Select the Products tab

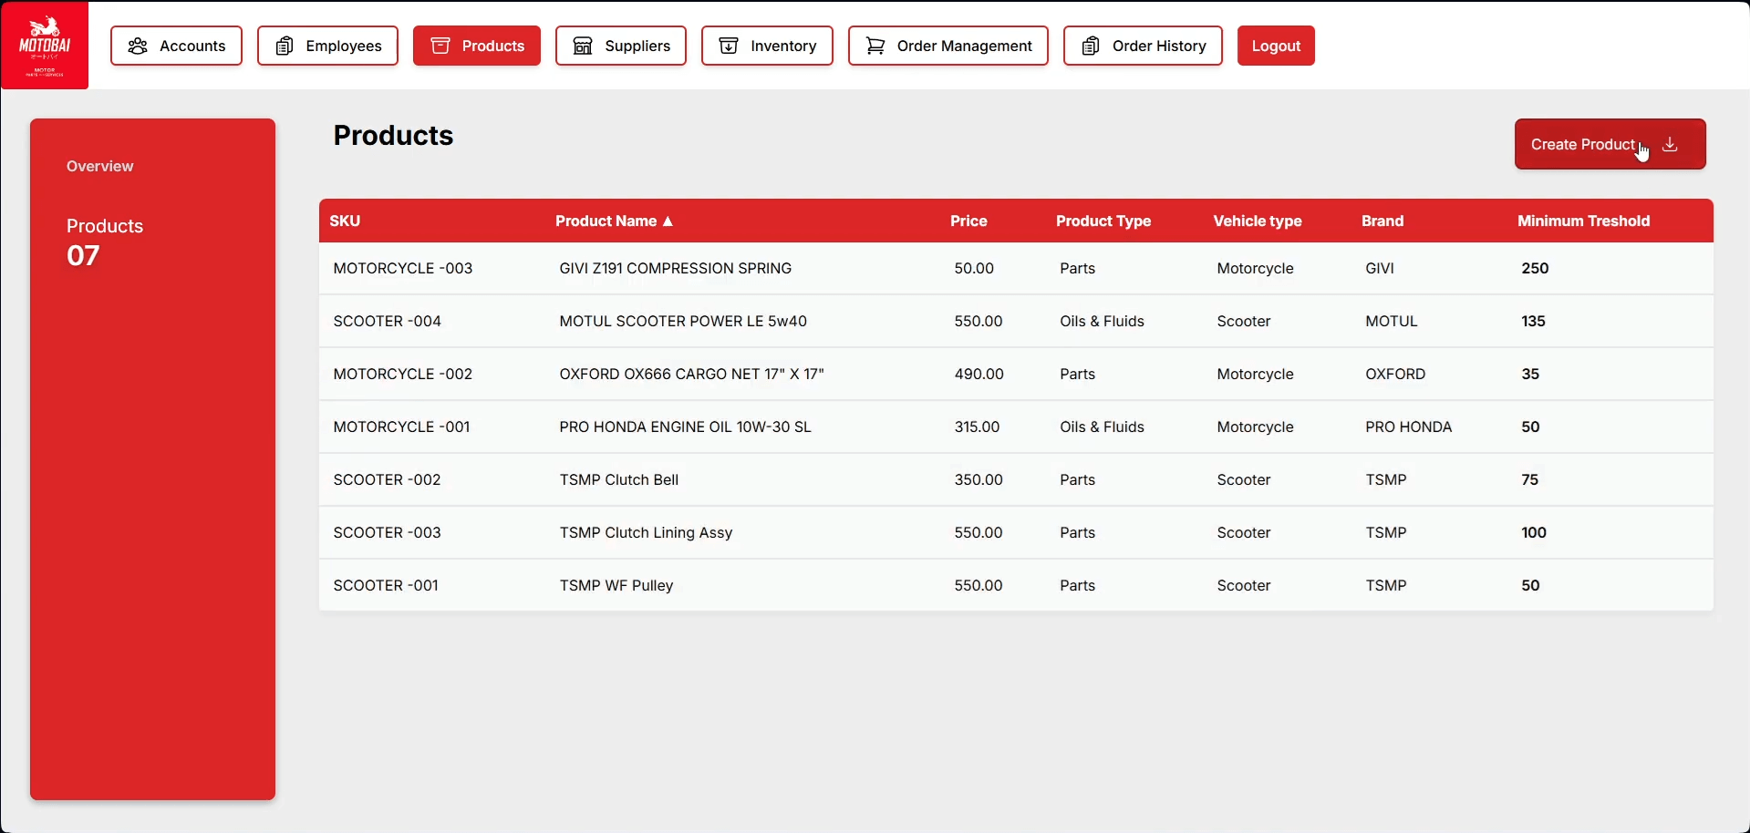(477, 46)
